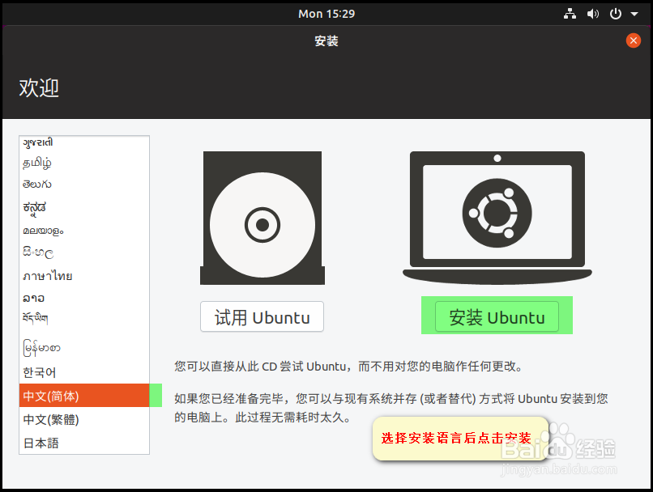
Task: Click the CD disc image above Try Ubuntu
Action: [262, 218]
